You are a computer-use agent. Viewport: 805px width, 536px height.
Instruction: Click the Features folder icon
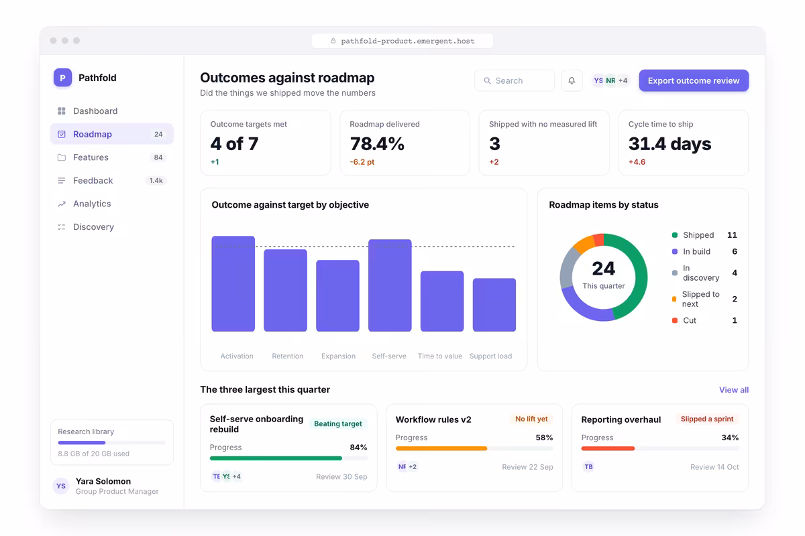62,157
